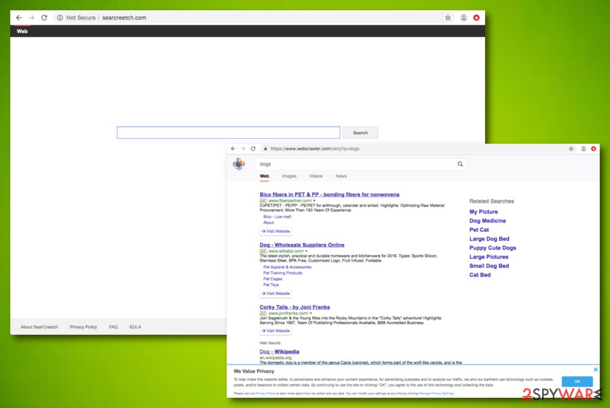Select related search Large Pictures
The height and width of the screenshot is (408, 610).
click(x=489, y=257)
